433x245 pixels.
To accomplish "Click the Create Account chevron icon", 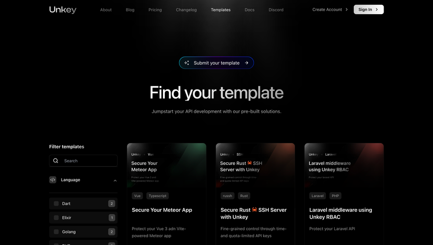I will click(346, 9).
